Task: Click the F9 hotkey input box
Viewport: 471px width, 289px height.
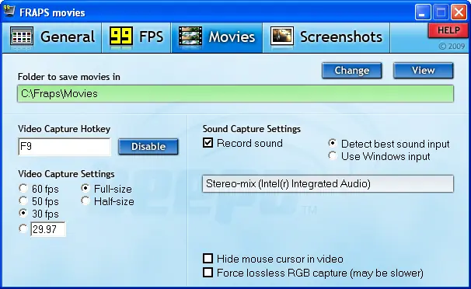Action: (x=65, y=147)
